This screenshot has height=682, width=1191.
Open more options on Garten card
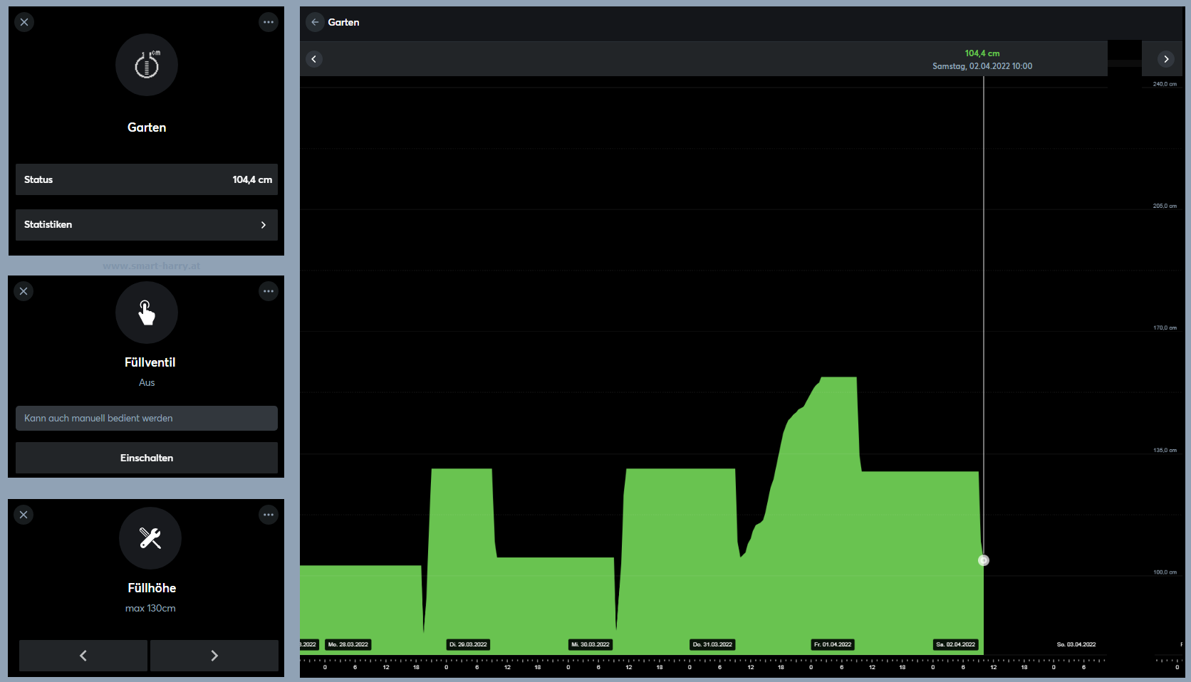pos(268,22)
